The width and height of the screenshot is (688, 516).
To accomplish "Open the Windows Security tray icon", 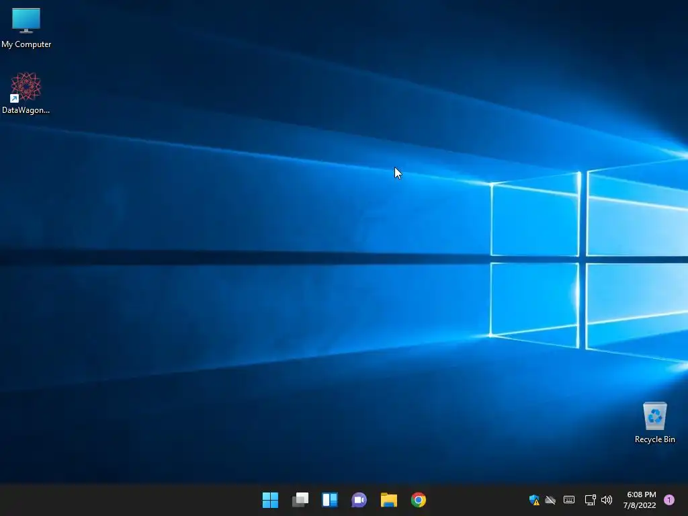I will [534, 500].
